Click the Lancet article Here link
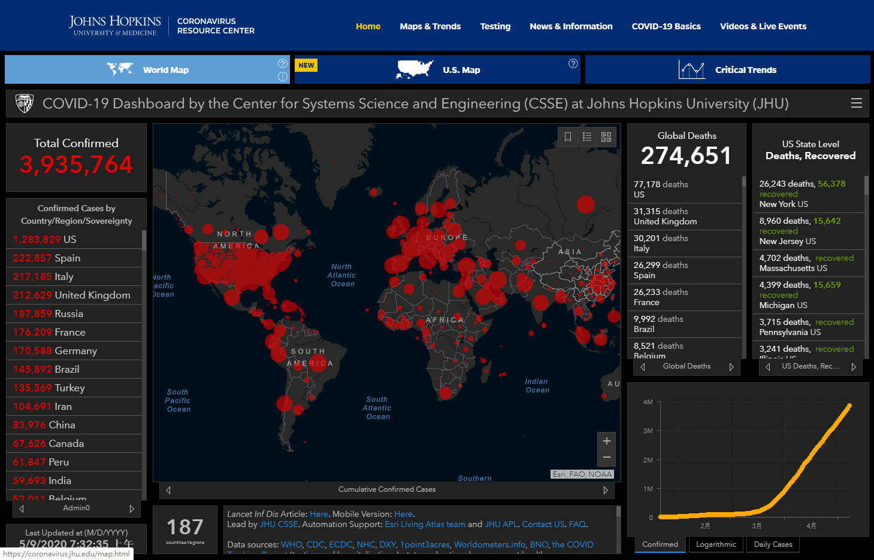The width and height of the screenshot is (874, 560). click(319, 514)
